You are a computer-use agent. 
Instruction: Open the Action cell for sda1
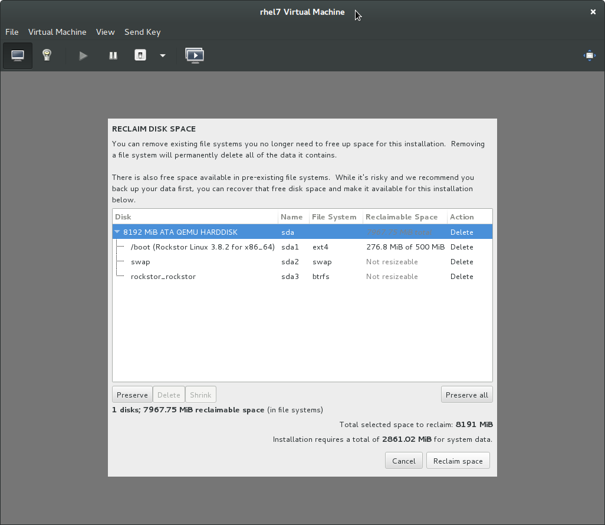click(x=462, y=247)
